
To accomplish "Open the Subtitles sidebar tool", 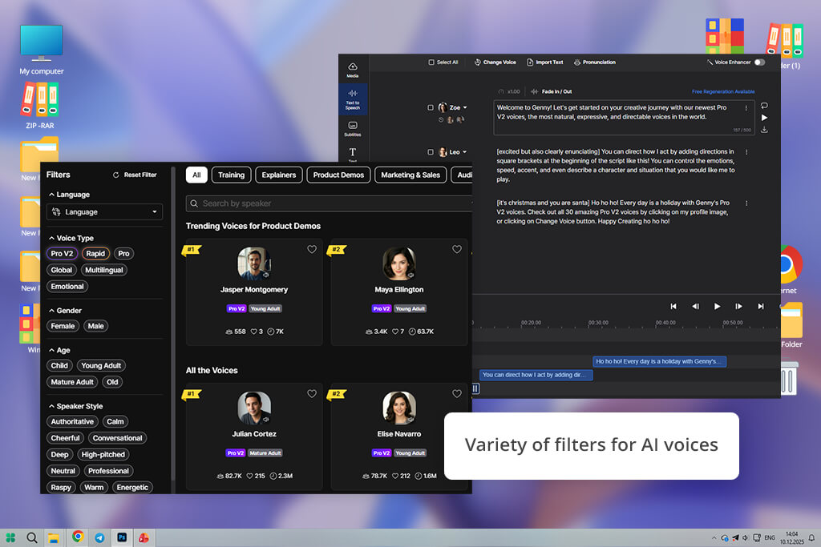I will coord(353,128).
